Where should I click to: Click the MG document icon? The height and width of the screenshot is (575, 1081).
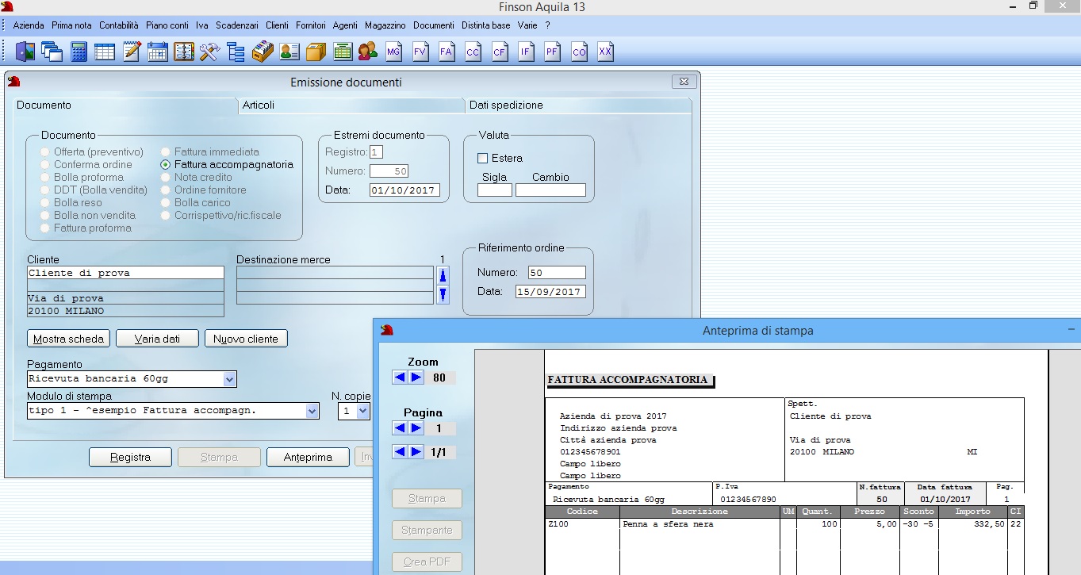(x=394, y=52)
